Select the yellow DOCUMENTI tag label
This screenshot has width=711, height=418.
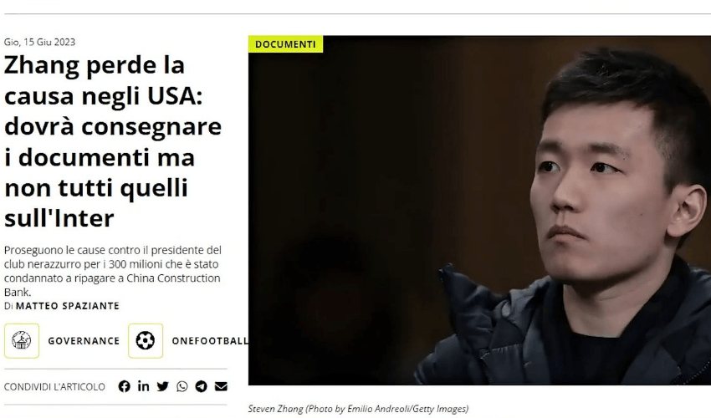tap(286, 44)
